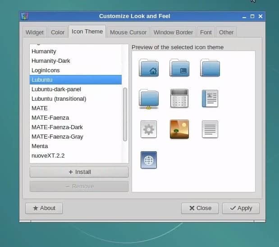
Task: Choose the Menta icon theme
Action: point(76,146)
